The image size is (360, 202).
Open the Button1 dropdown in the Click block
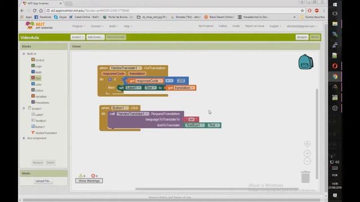tap(120, 108)
